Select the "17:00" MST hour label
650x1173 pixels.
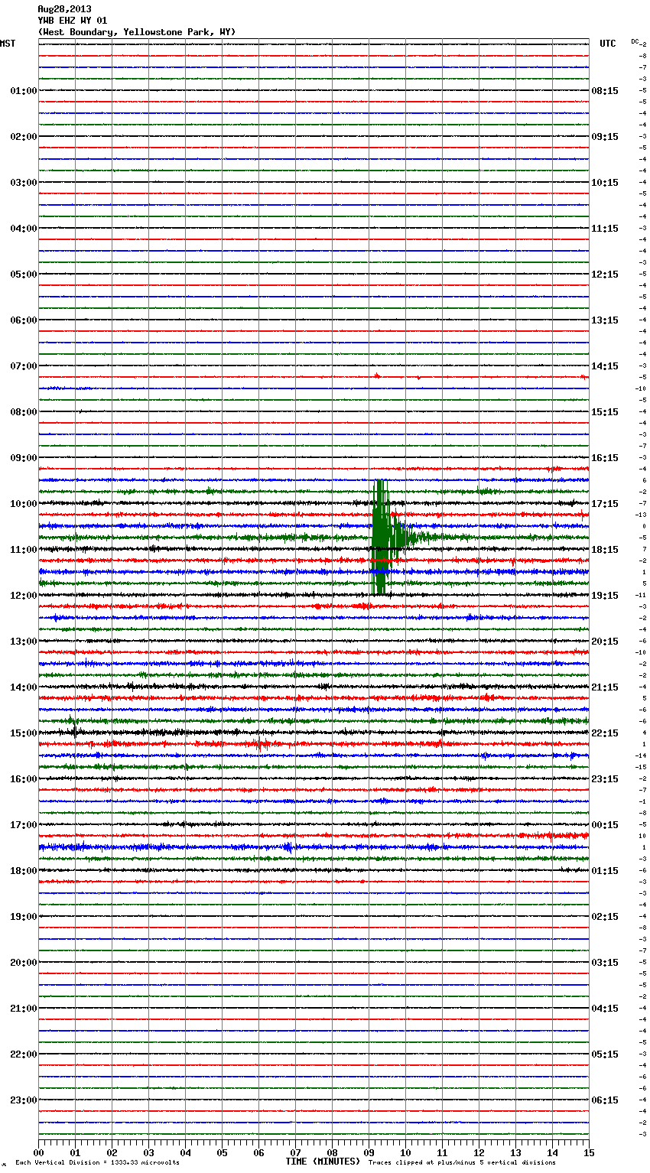coord(24,825)
